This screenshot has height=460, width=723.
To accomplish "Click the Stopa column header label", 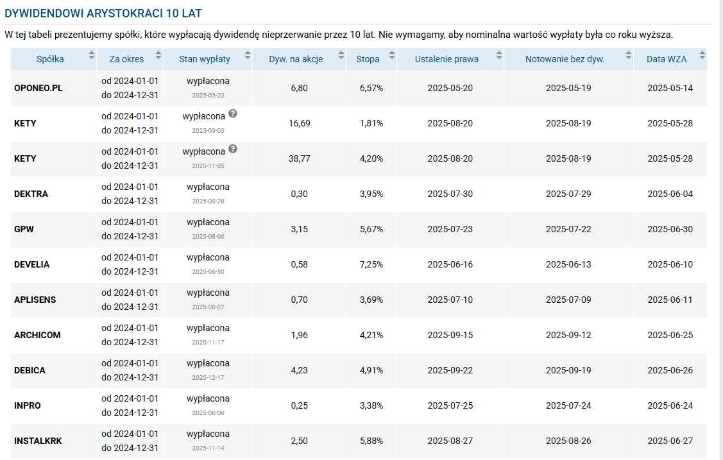I will coord(368,59).
